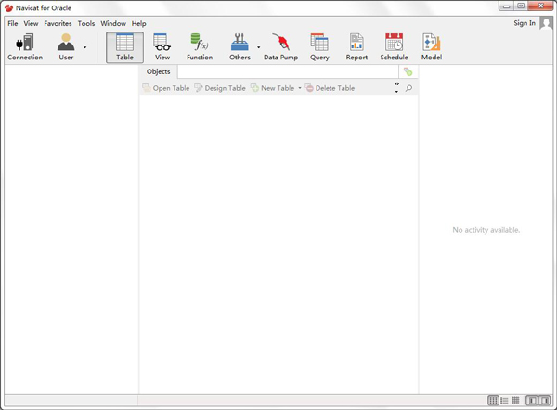
Task: Switch to the Objects tab
Action: 159,71
